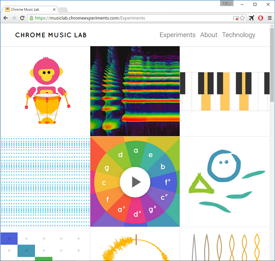Select note 'd' on the arpeggio wheel
275x261 pixels.
(120, 155)
